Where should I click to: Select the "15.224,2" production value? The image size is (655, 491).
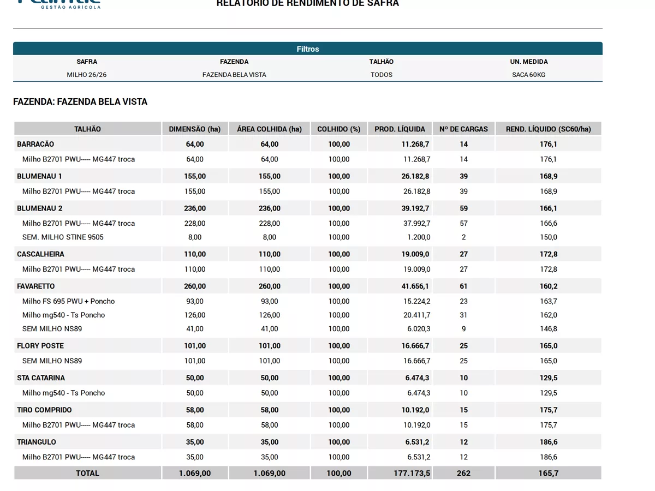click(x=417, y=301)
